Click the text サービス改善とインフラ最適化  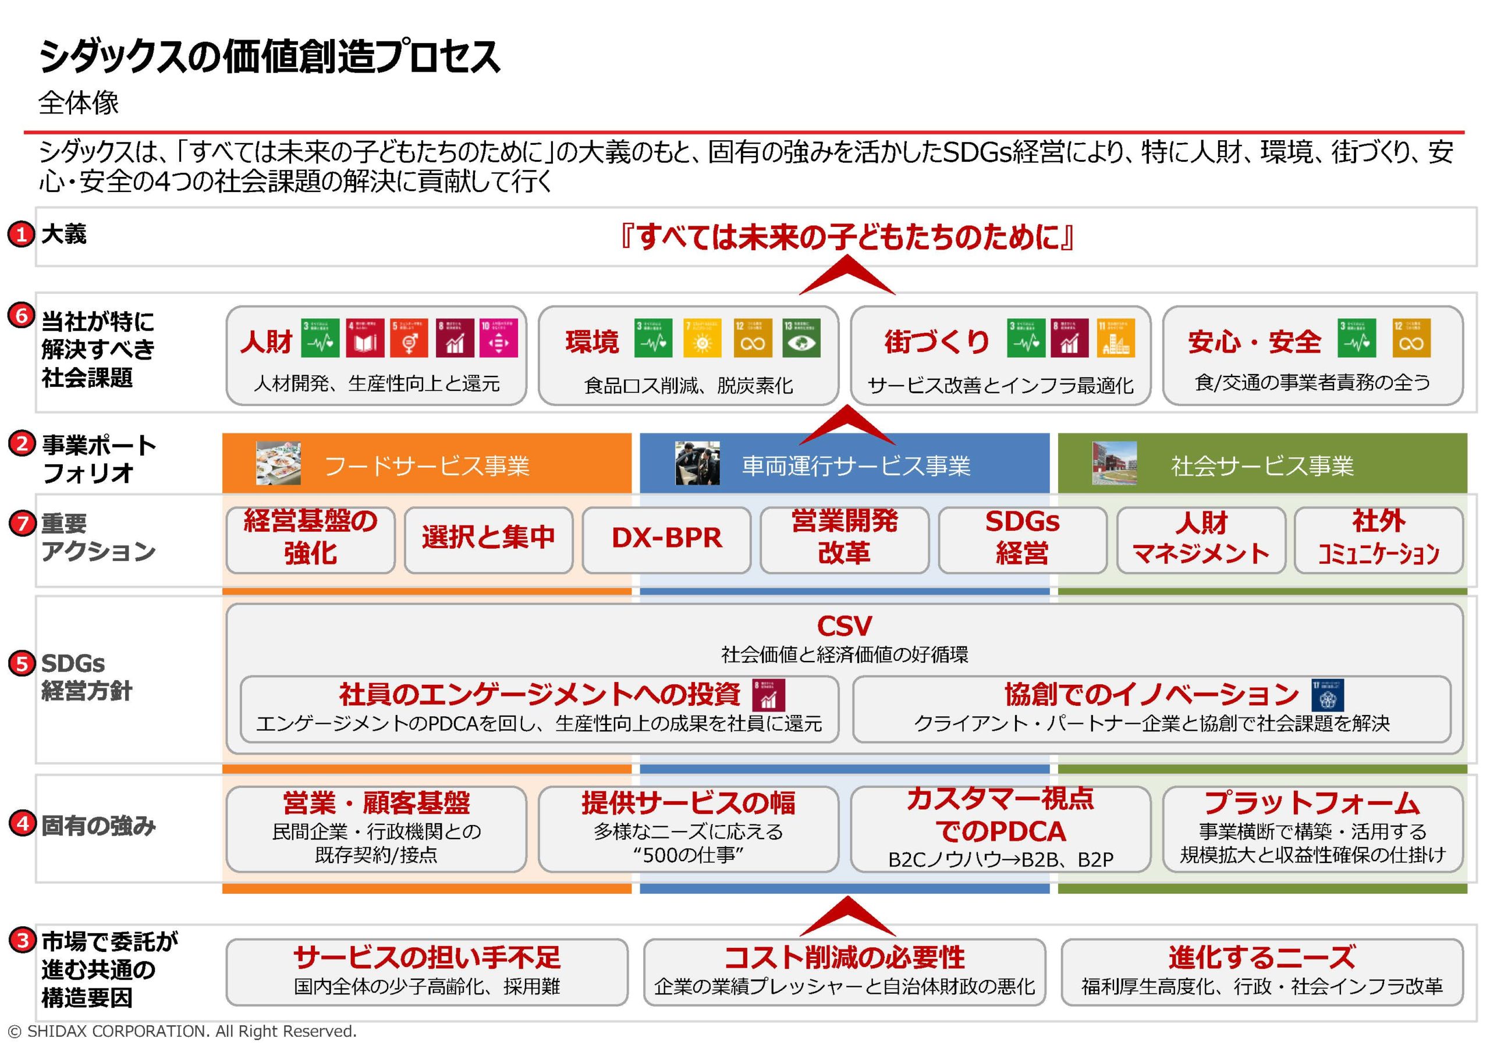(1001, 385)
